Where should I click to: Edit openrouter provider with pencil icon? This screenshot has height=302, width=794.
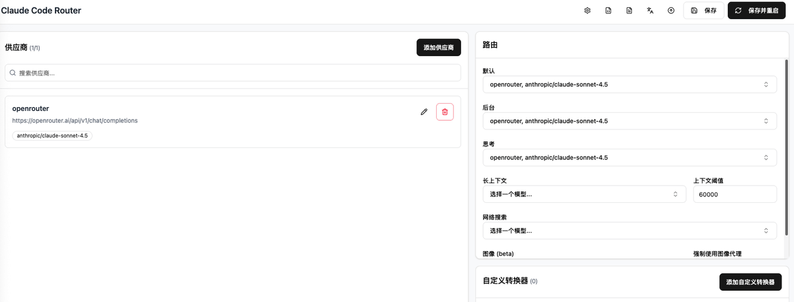point(424,112)
